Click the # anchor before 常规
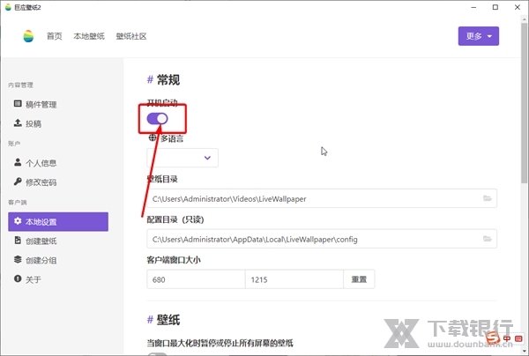This screenshot has height=356, width=529. click(150, 79)
